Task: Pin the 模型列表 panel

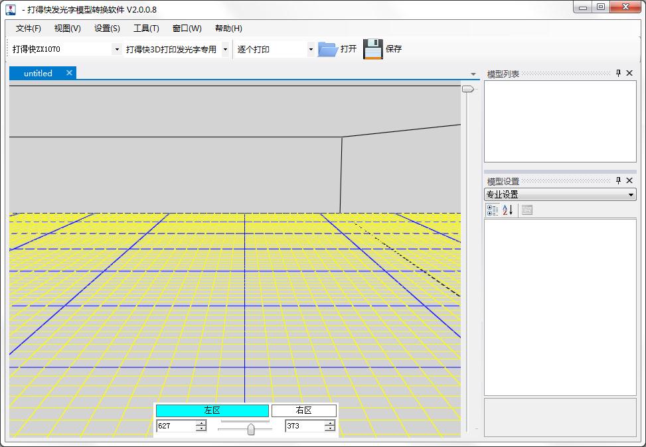Action: point(618,74)
